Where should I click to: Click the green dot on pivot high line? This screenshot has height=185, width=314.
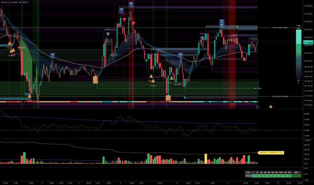(237, 27)
